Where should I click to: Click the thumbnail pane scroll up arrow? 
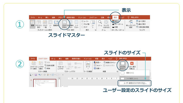pos(59,78)
